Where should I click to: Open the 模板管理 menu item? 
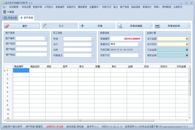(x=83, y=7)
